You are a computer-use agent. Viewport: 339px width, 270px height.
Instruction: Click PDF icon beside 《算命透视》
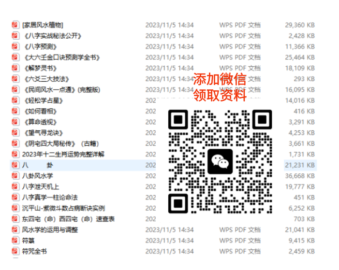point(15,122)
